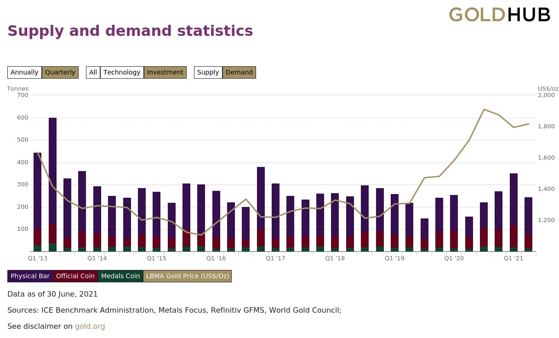The image size is (559, 338).
Task: Hide the Medals Coin series
Action: pos(120,276)
